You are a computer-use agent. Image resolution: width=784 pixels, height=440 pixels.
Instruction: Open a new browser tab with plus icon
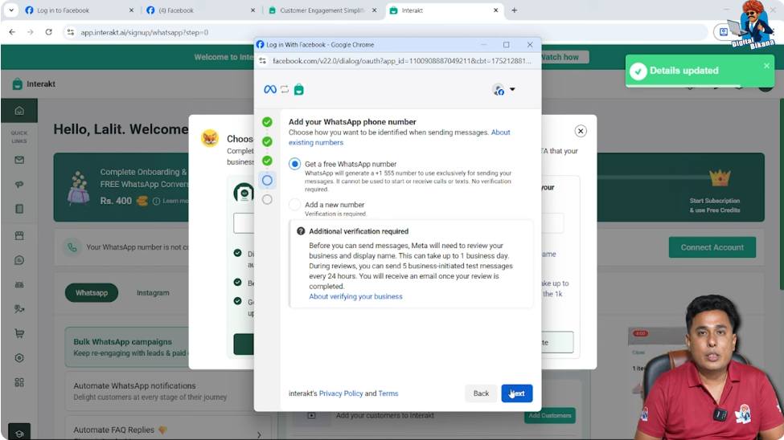[x=514, y=10]
